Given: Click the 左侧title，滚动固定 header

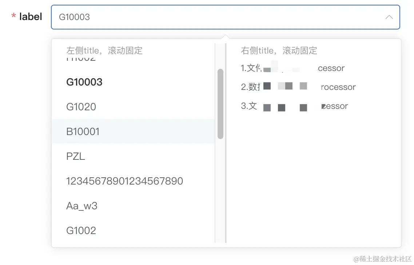Looking at the screenshot, I should click(104, 50).
